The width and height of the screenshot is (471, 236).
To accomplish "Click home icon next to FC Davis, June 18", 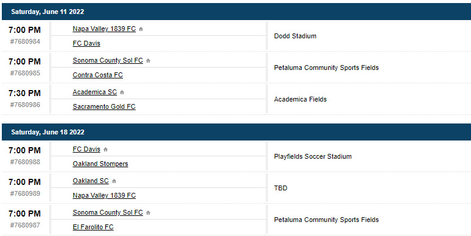I will tap(105, 150).
